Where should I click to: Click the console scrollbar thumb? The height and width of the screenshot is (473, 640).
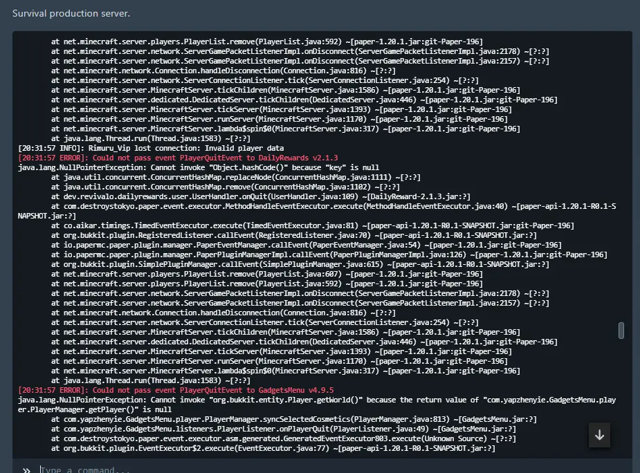tap(621, 331)
